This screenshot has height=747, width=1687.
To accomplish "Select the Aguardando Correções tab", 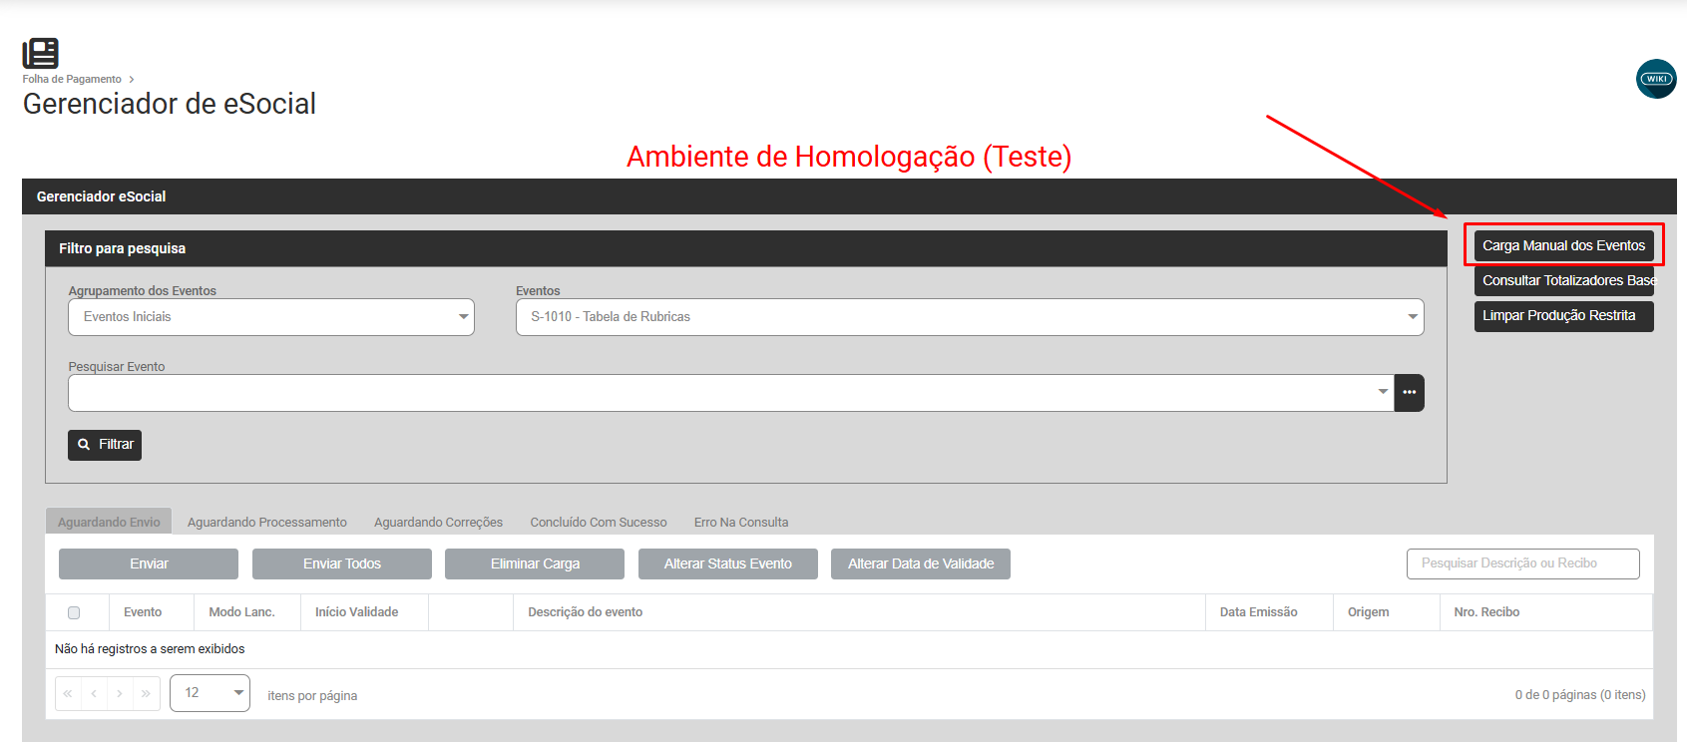I will pos(439,522).
